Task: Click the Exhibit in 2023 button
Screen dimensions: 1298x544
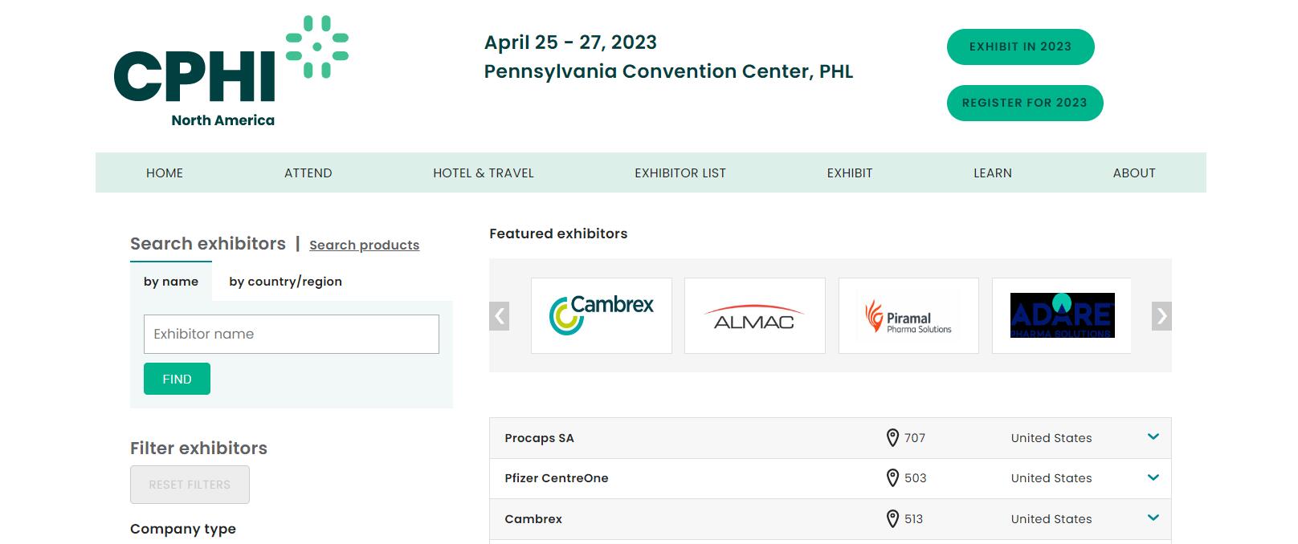Action: pos(1020,47)
